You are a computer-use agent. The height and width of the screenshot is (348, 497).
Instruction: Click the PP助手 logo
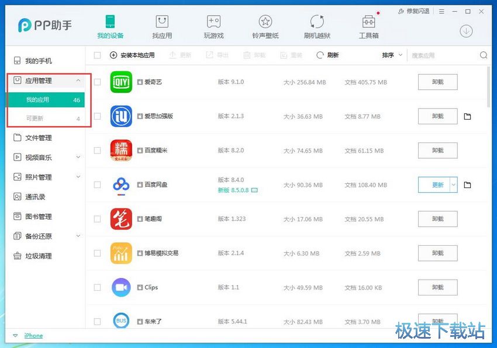point(45,25)
